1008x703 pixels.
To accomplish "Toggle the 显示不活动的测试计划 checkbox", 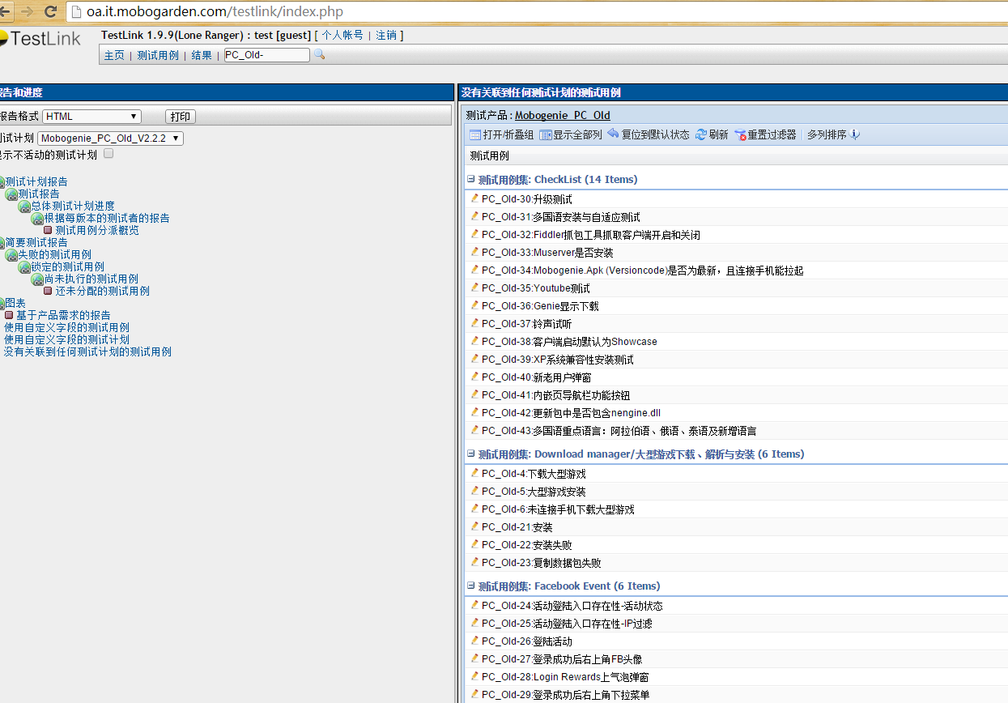I will [x=108, y=153].
